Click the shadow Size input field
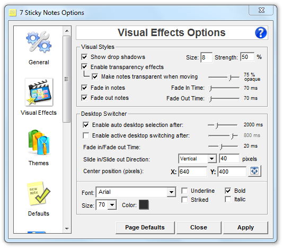282x248 pixels. pos(206,57)
